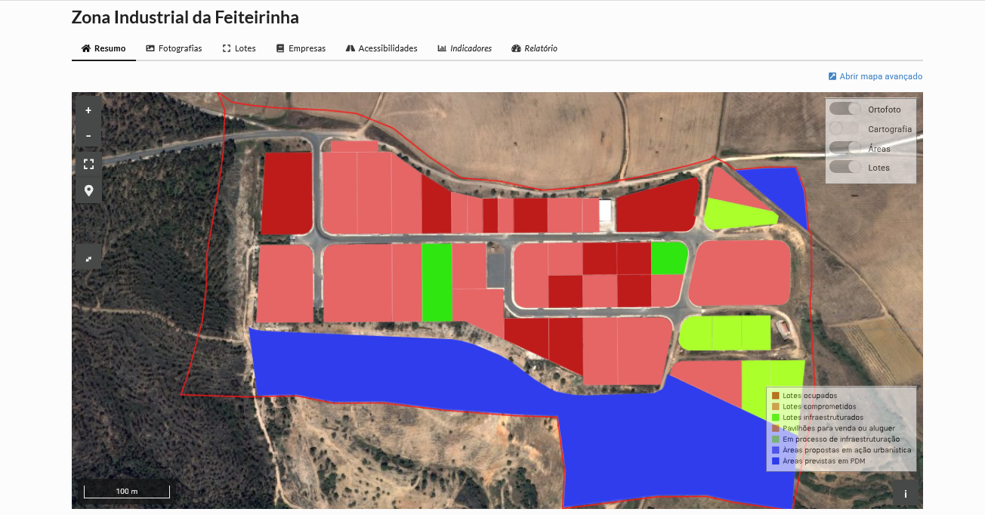Click the legend text Áreas previstas em PDM
Screen dimensions: 985x515
[823, 461]
